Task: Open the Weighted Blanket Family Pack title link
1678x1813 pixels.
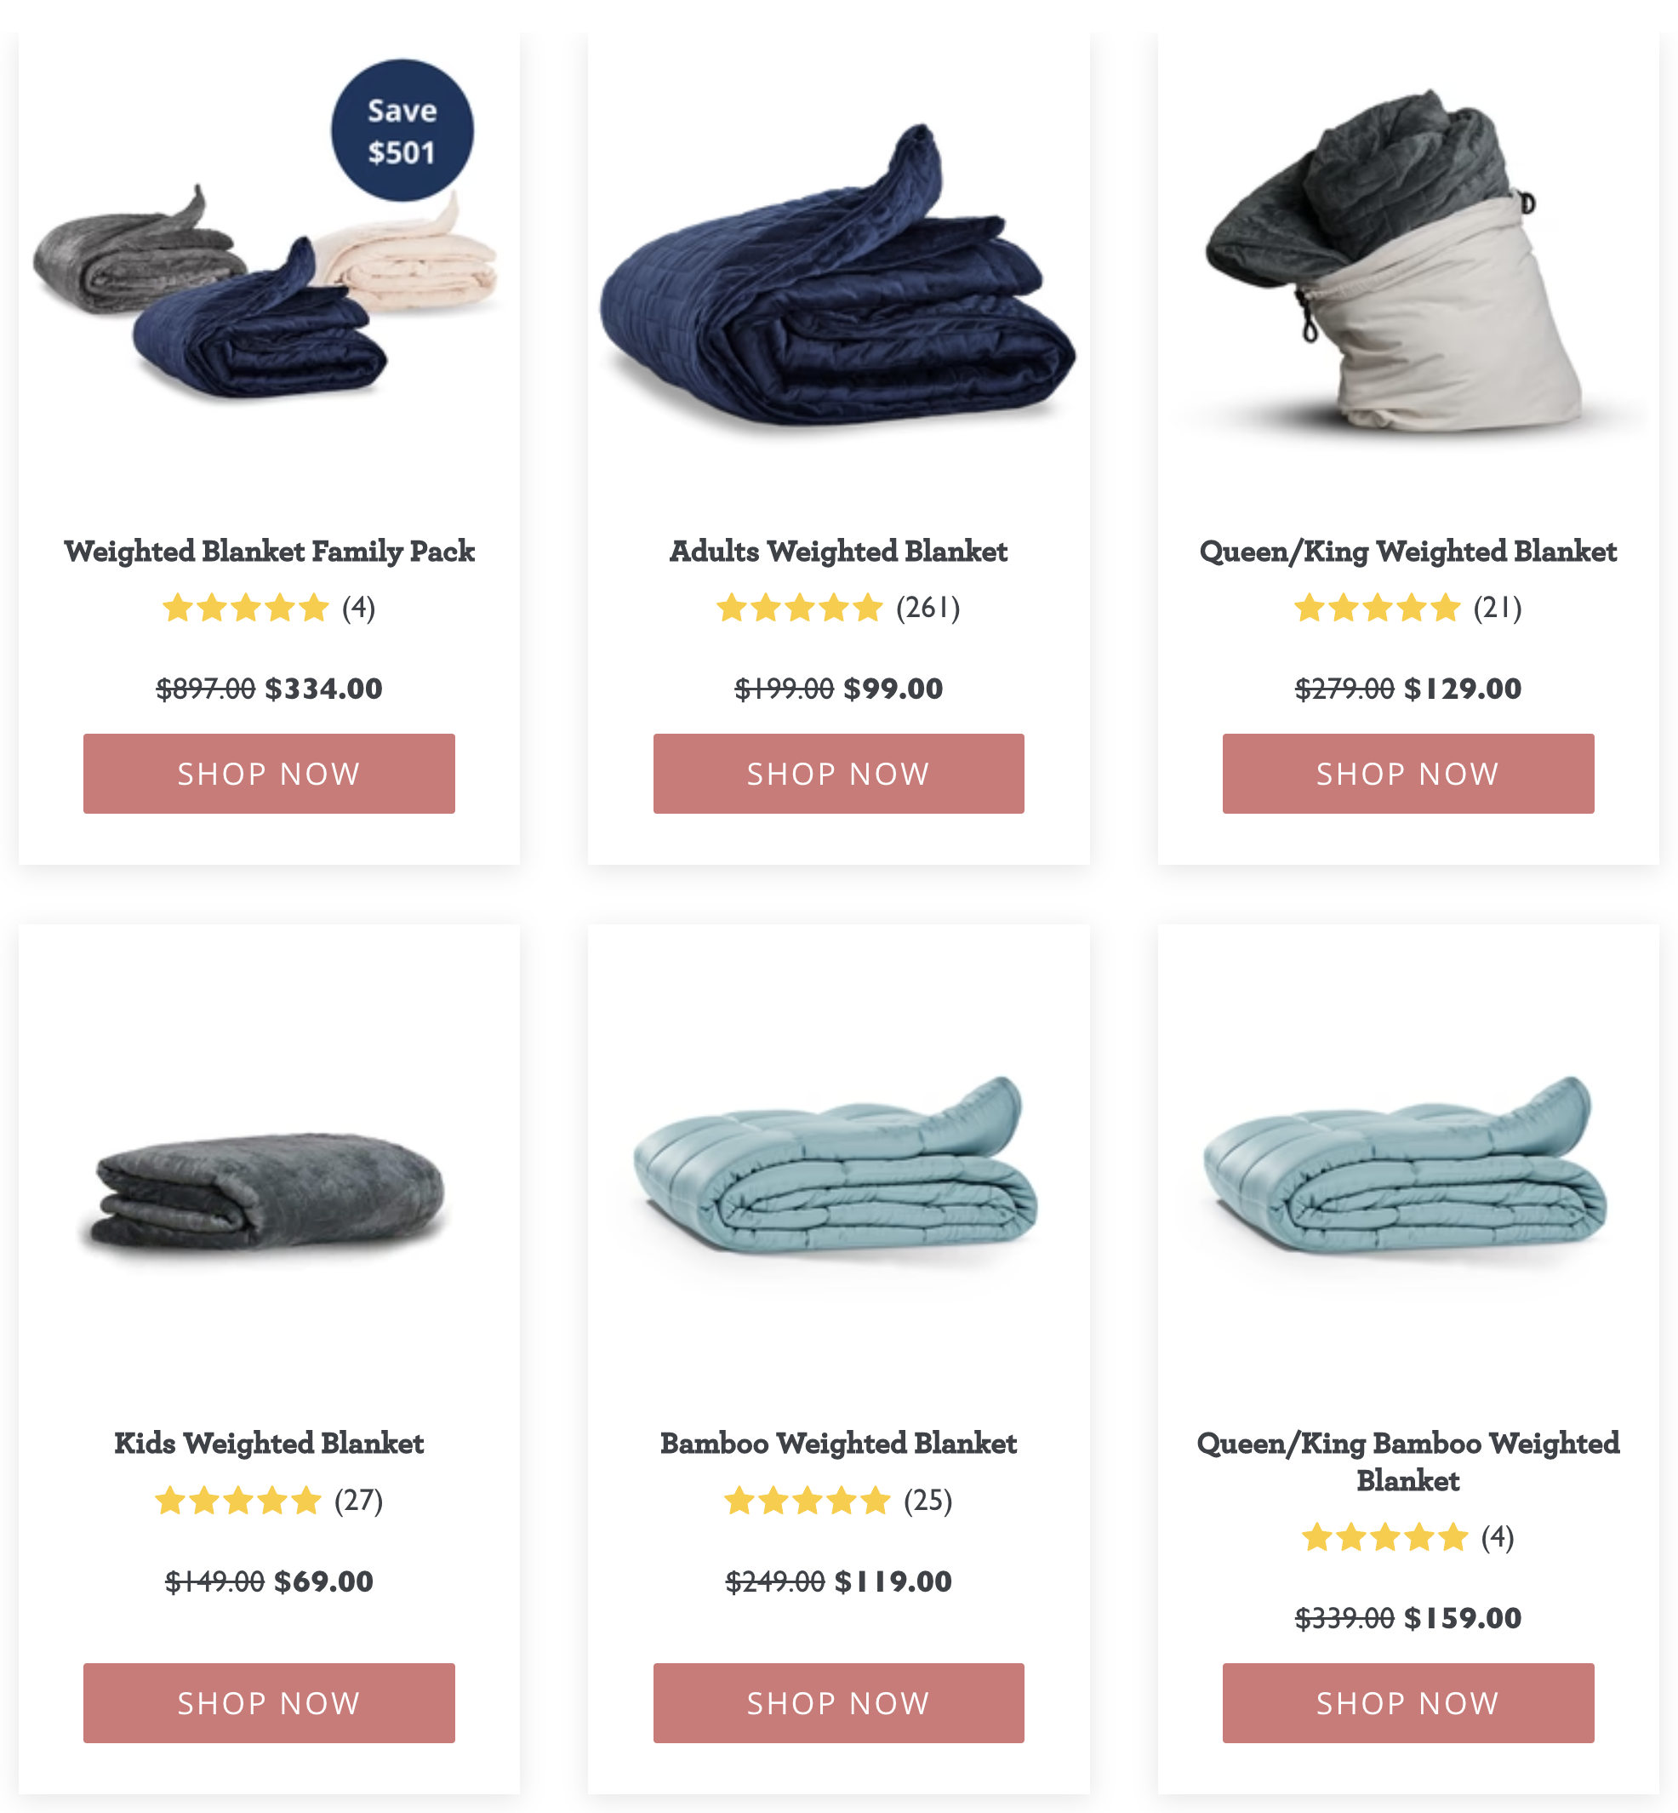Action: (x=269, y=552)
